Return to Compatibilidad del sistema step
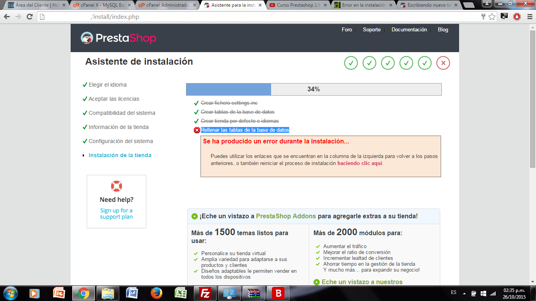This screenshot has width=536, height=301. point(122,113)
